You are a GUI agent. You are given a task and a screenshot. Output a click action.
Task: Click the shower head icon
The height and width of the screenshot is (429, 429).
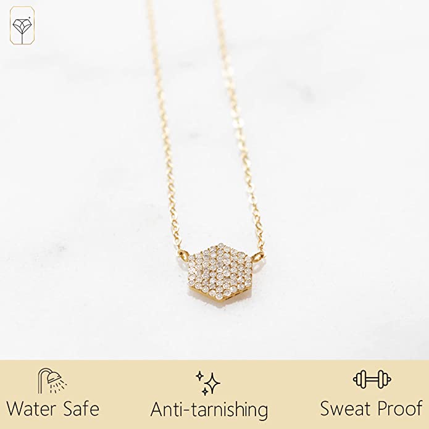pyautogui.click(x=52, y=381)
